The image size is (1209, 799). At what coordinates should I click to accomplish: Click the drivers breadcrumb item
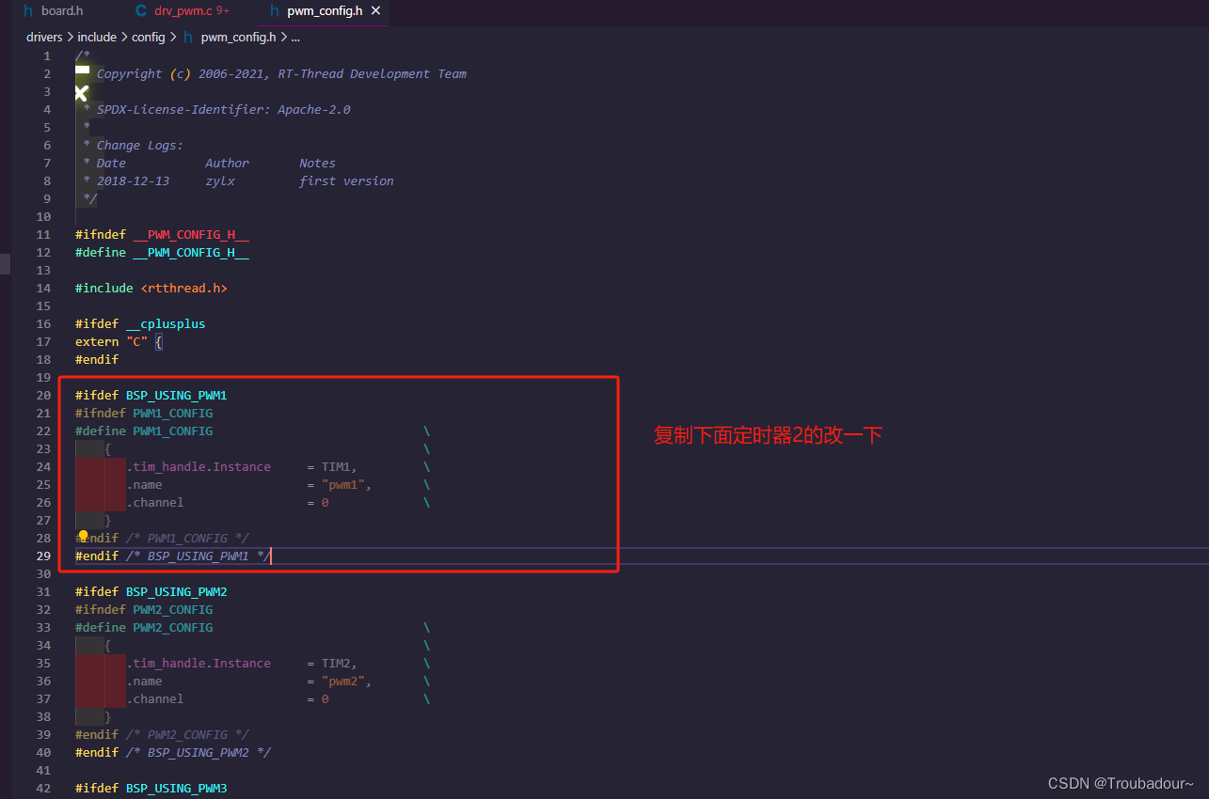click(x=43, y=37)
